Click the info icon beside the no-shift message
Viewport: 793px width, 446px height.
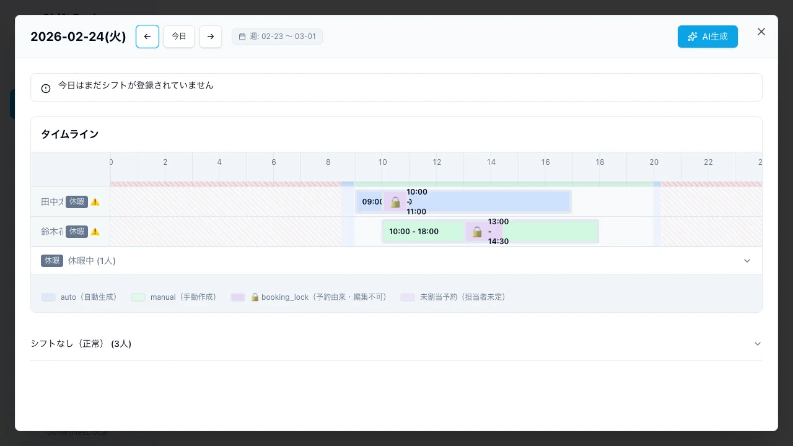pyautogui.click(x=45, y=88)
